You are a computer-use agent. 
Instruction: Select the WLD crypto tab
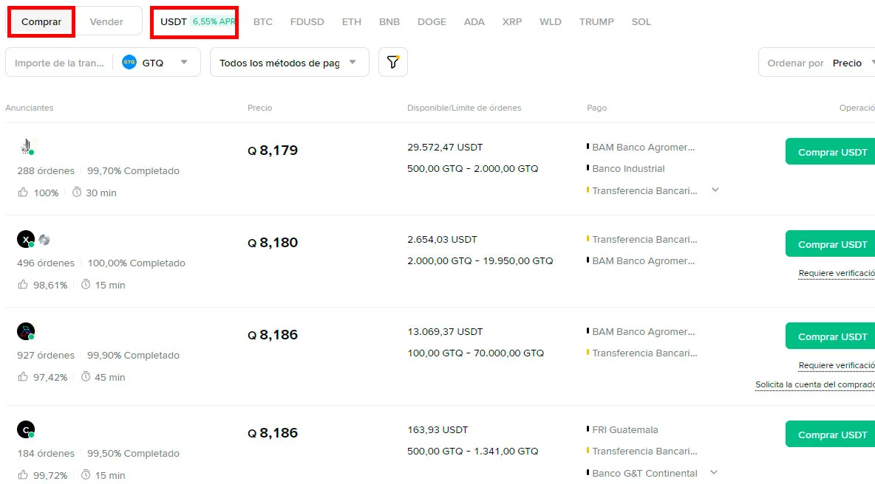(x=551, y=21)
